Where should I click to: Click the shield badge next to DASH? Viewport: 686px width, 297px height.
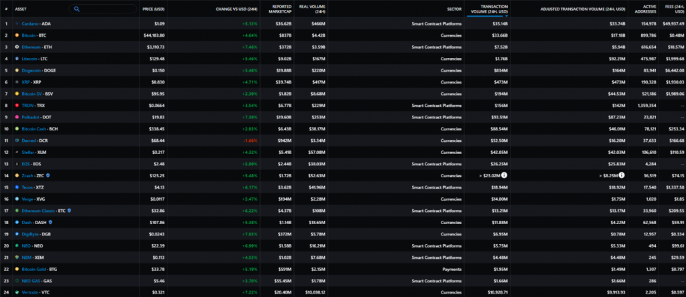[50, 222]
